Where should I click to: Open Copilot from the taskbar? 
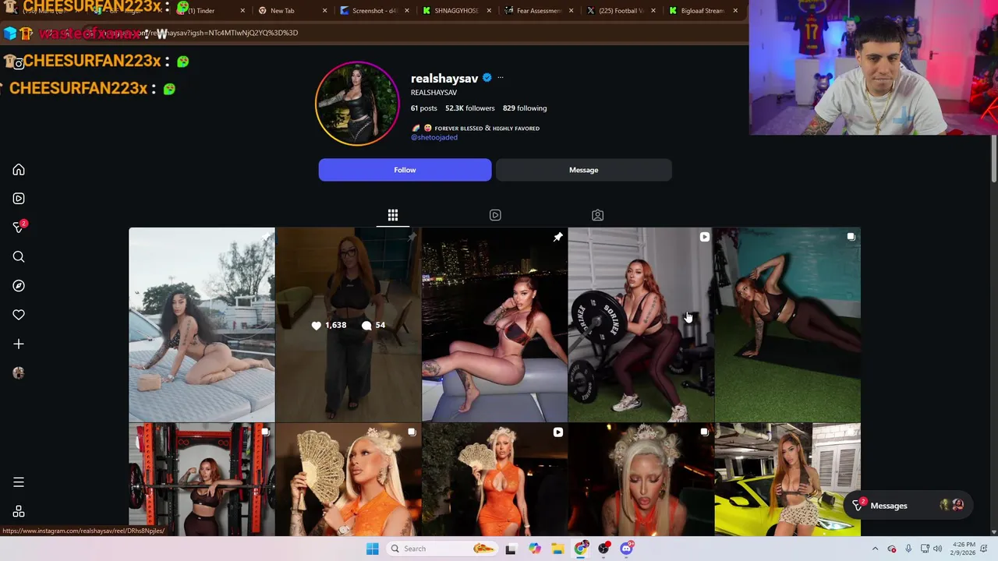click(534, 549)
